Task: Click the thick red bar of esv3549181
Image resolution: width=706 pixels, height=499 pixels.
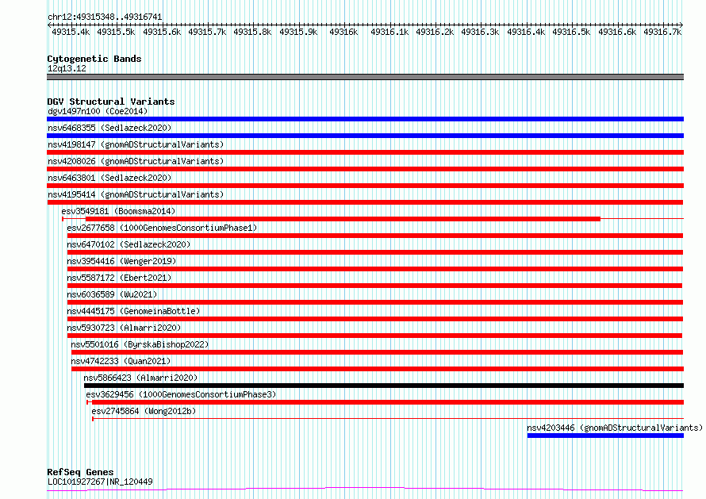Action: tap(343, 219)
